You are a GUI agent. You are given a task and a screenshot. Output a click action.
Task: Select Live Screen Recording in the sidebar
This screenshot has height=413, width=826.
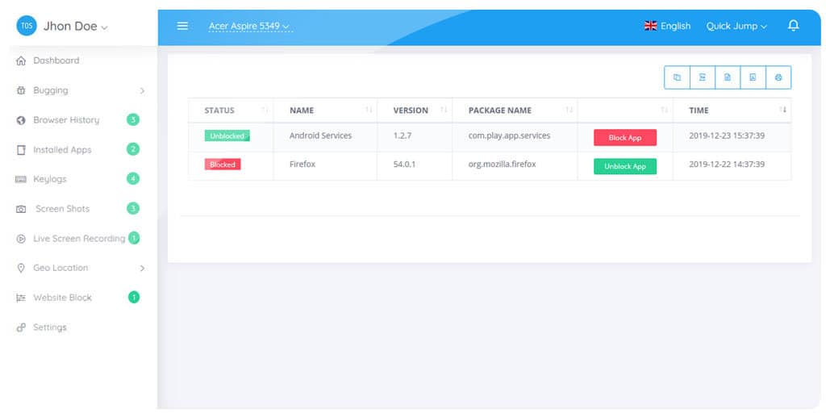coord(78,239)
